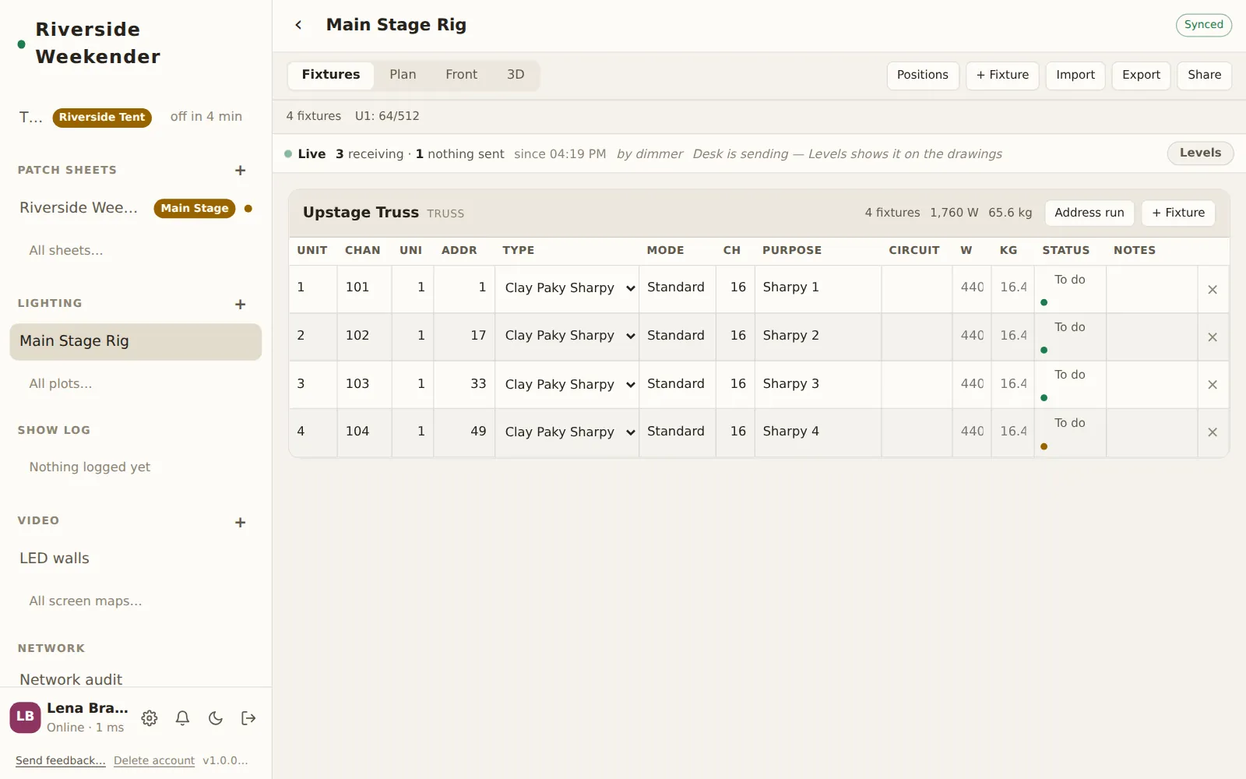Remove the Sharpy 2 fixture row
Image resolution: width=1246 pixels, height=779 pixels.
point(1213,337)
